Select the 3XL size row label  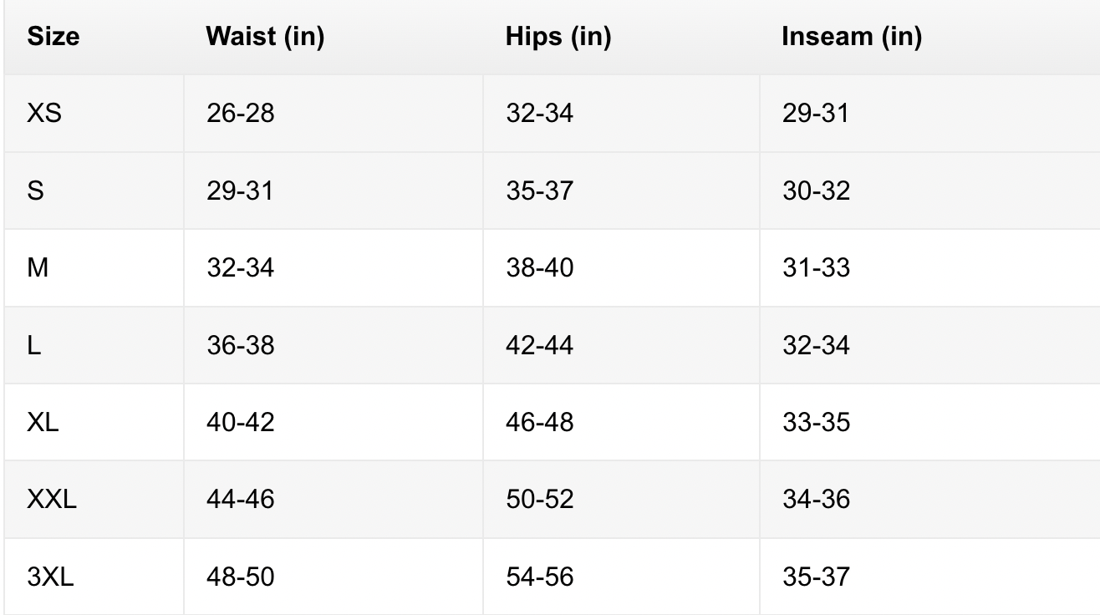point(50,577)
